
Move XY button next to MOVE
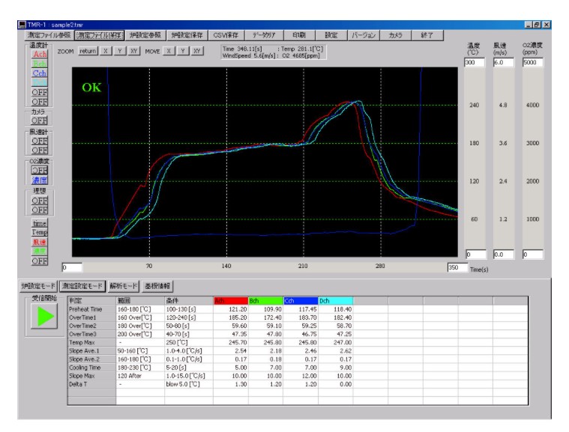coord(196,51)
